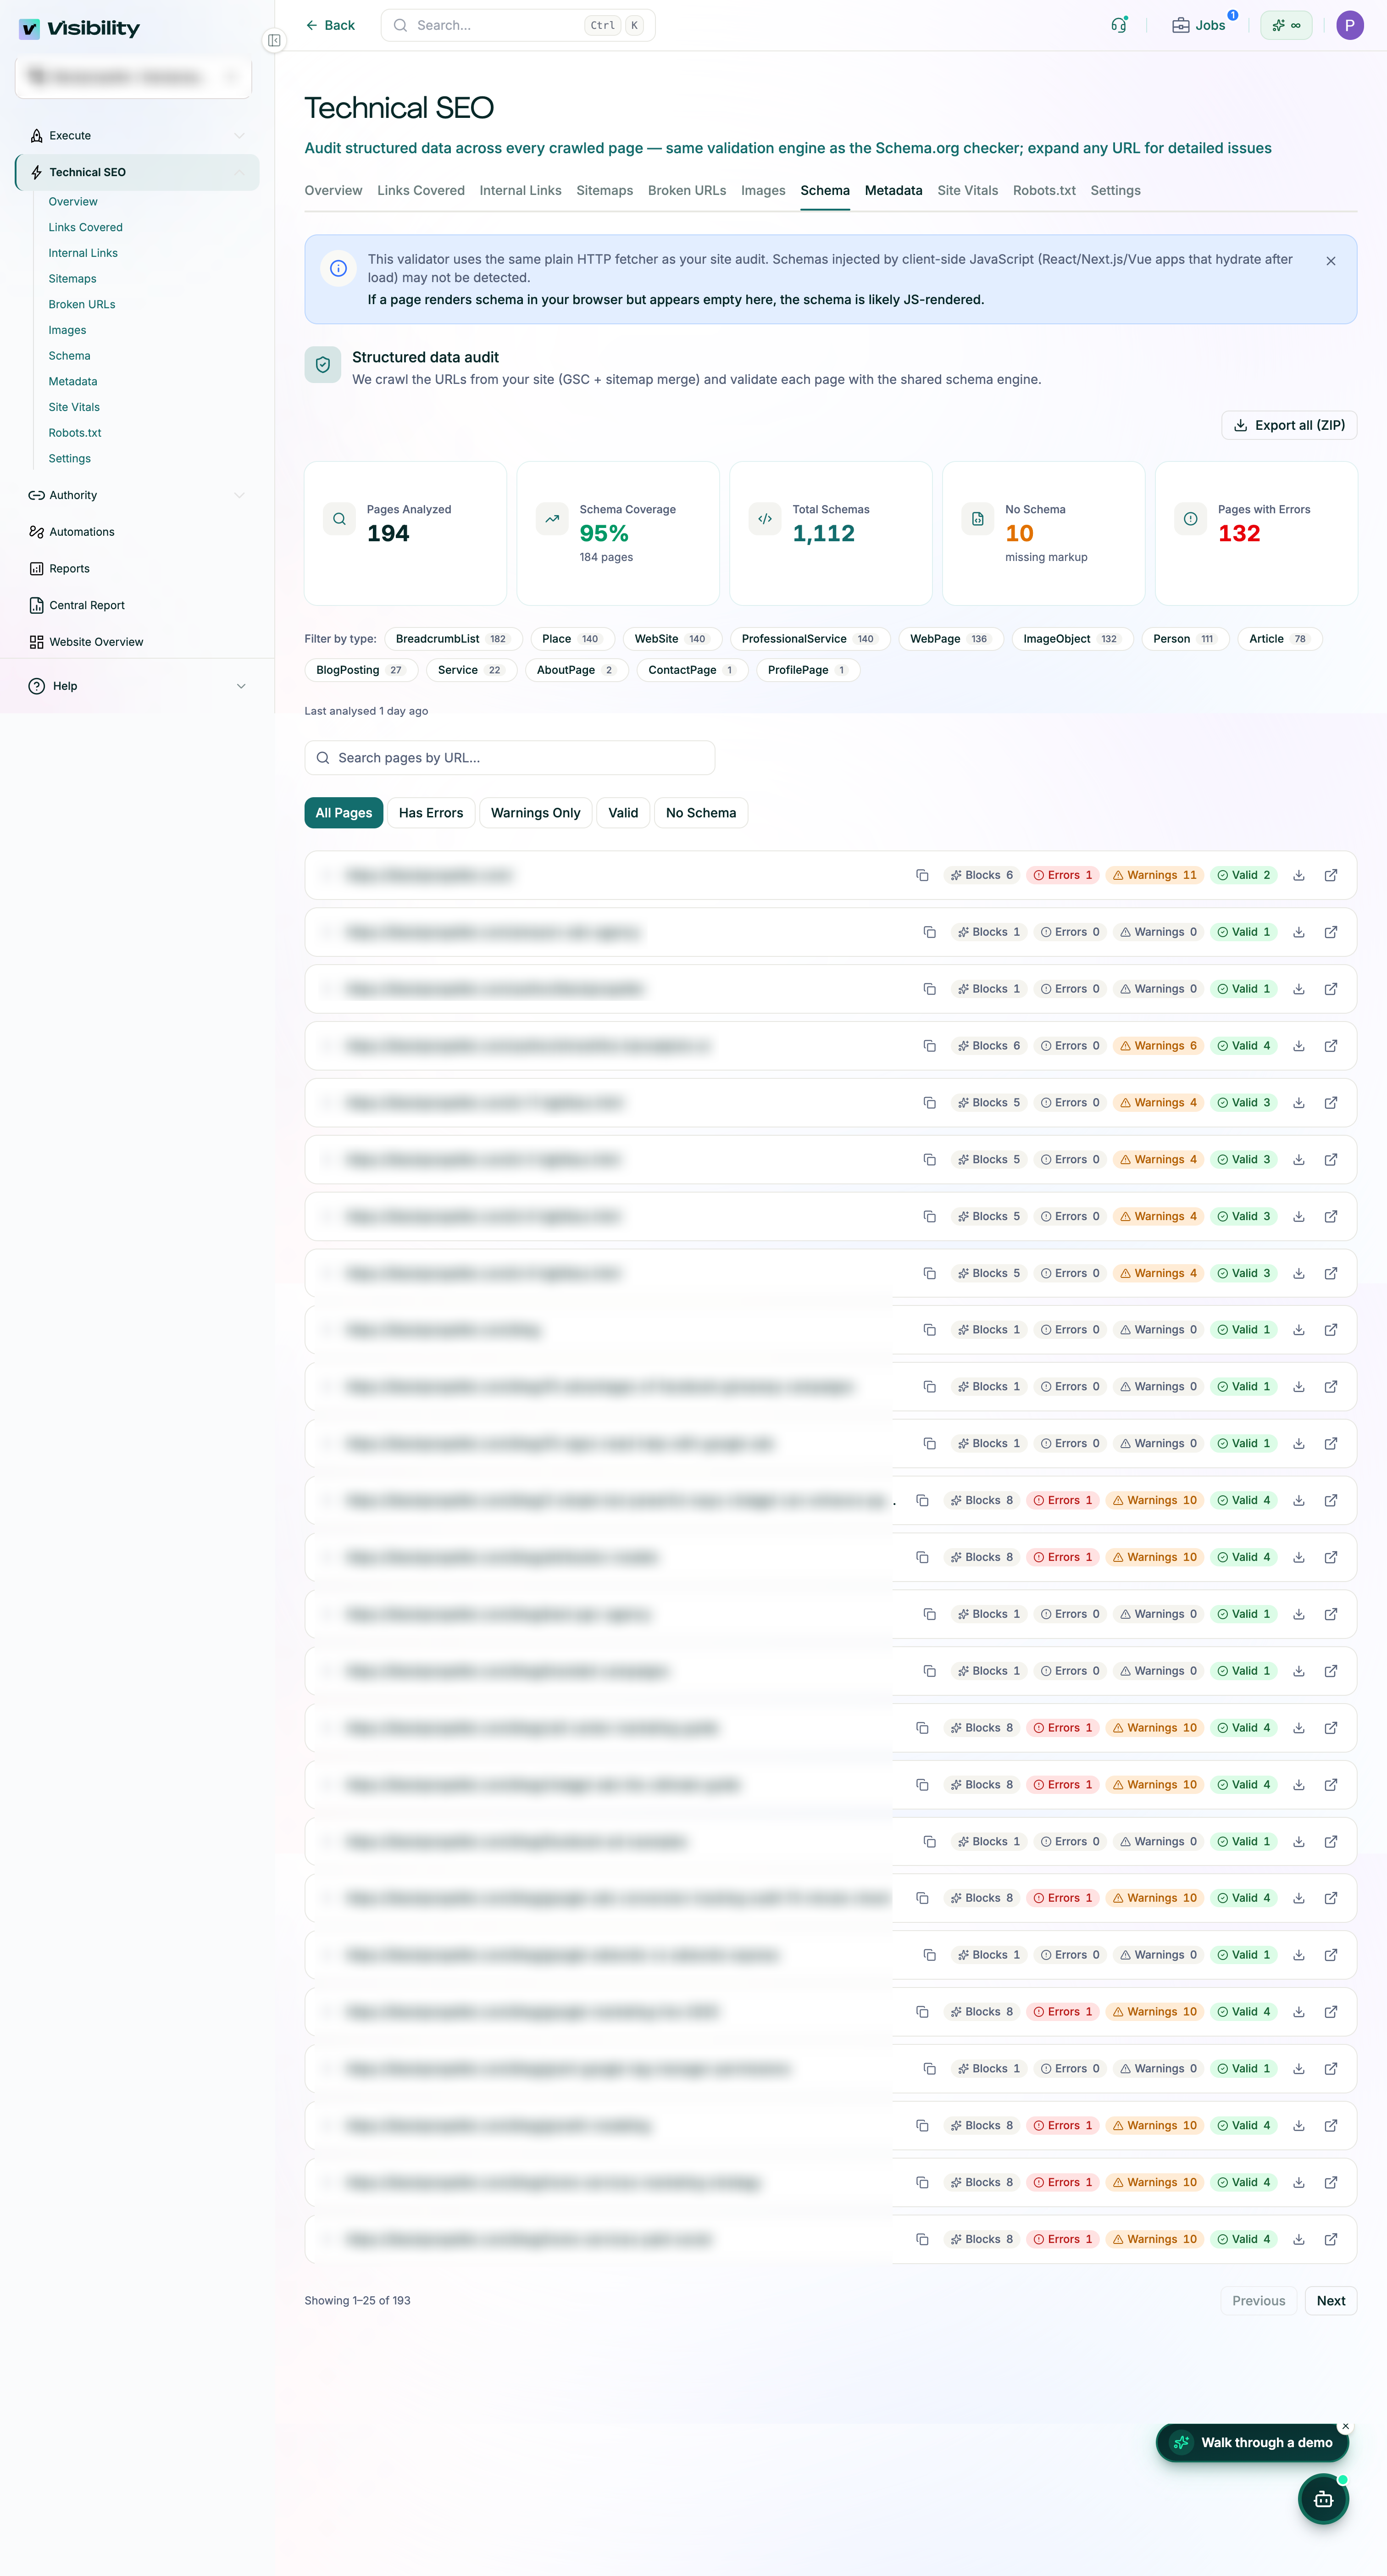Click the Structured data audit shield icon

point(322,365)
